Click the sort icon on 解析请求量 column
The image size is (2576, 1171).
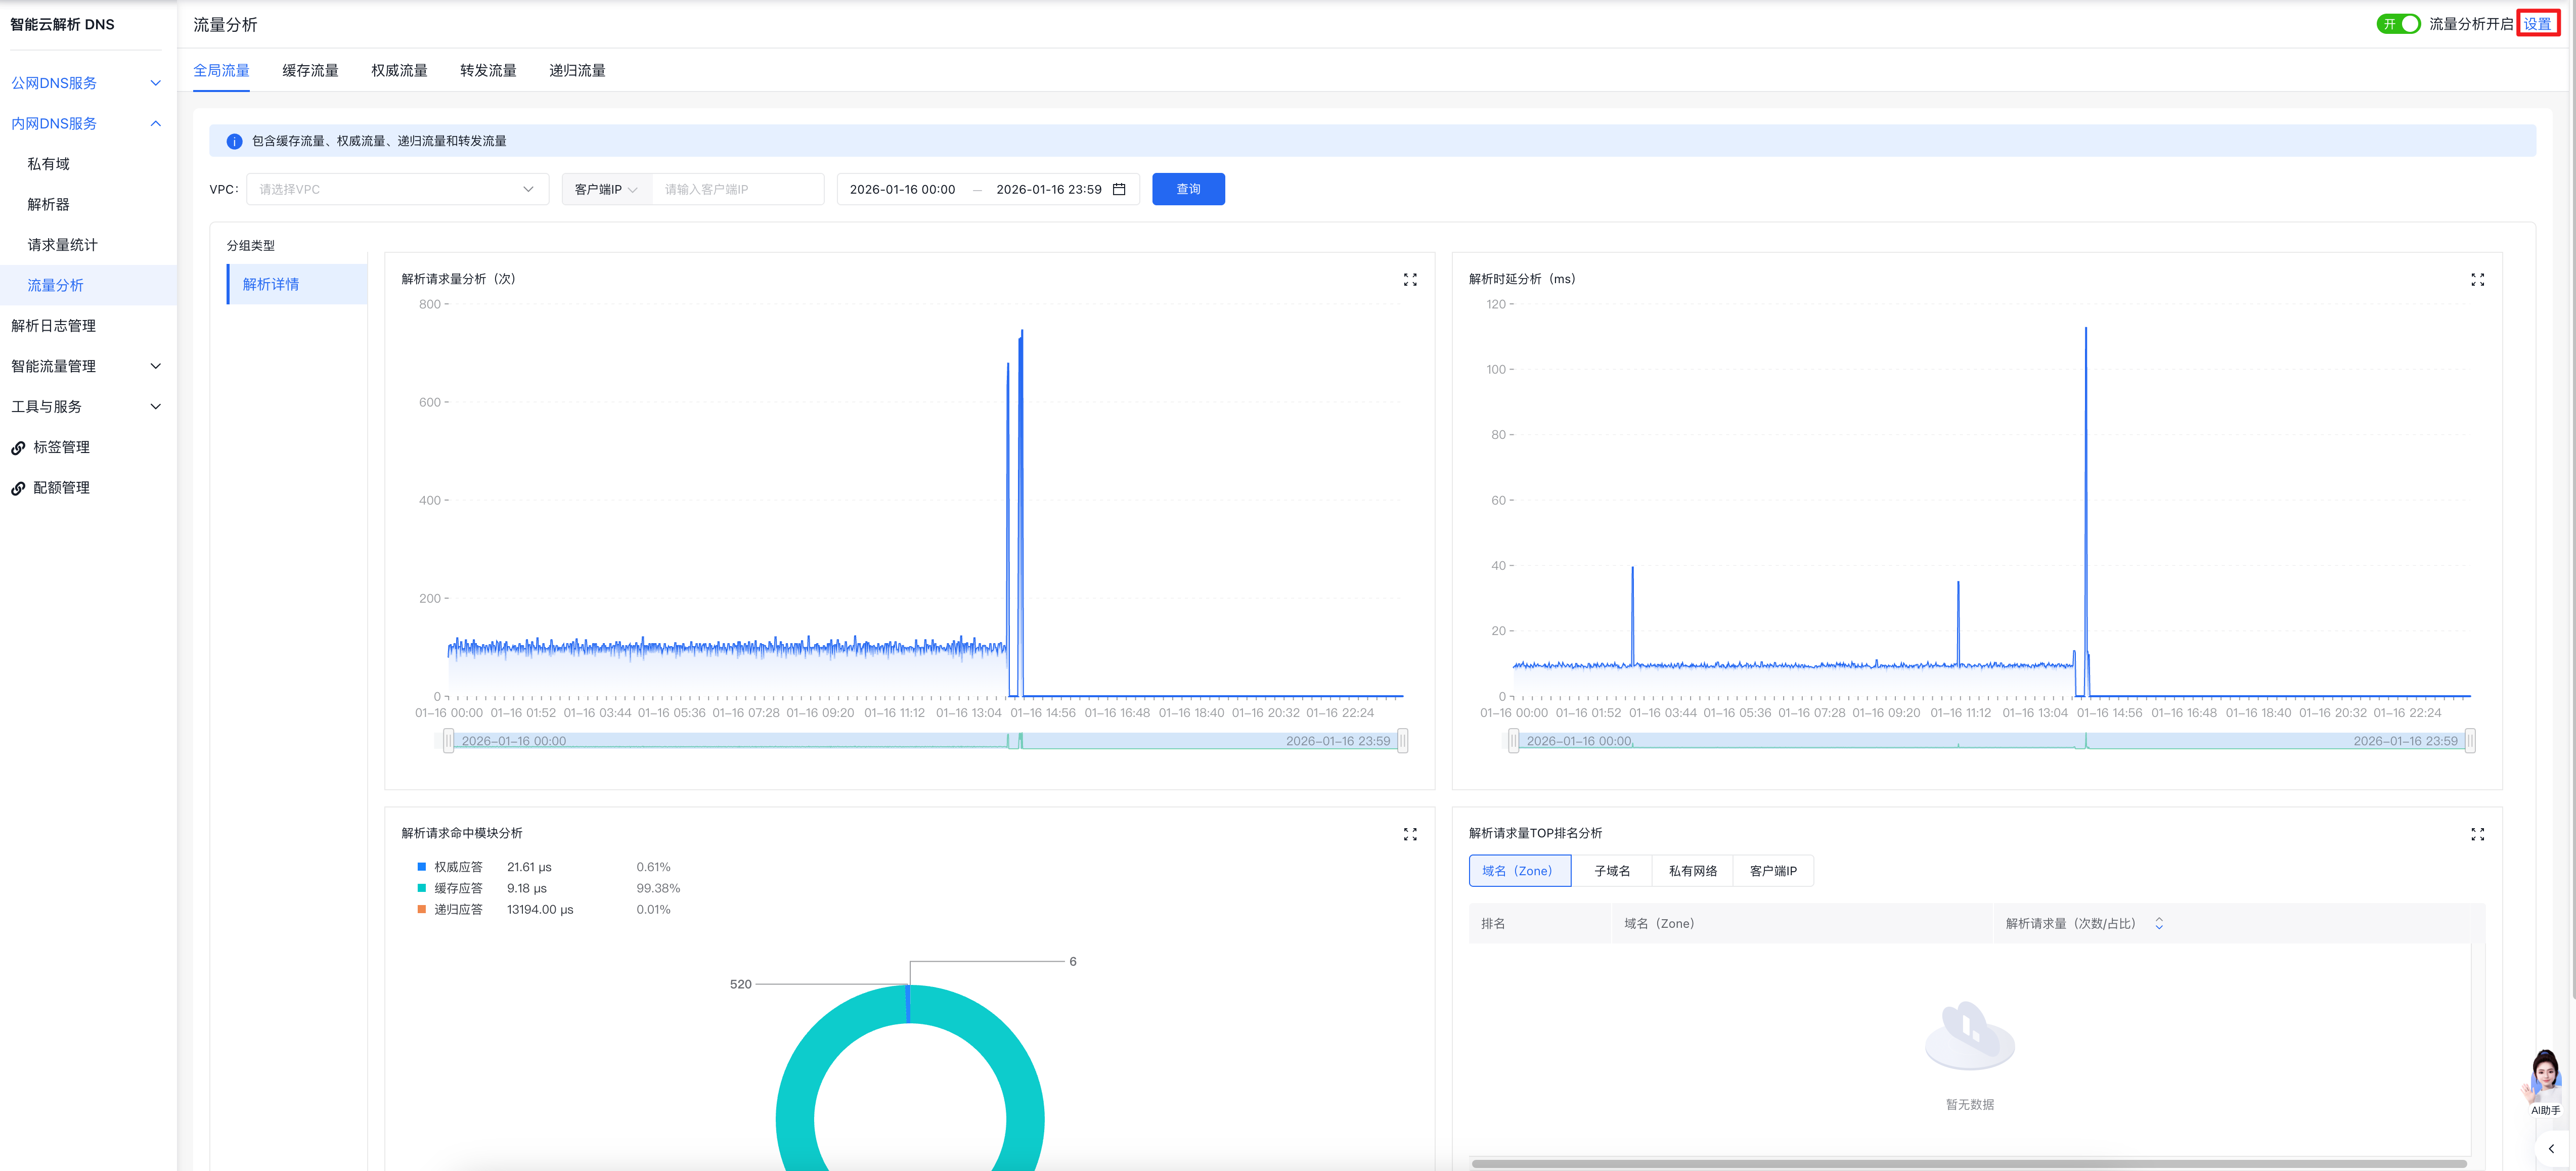click(2158, 924)
